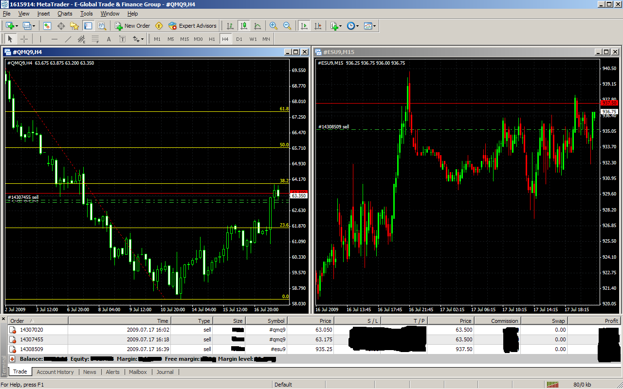Select the Trendline drawing tool
623x389 pixels.
(68, 39)
